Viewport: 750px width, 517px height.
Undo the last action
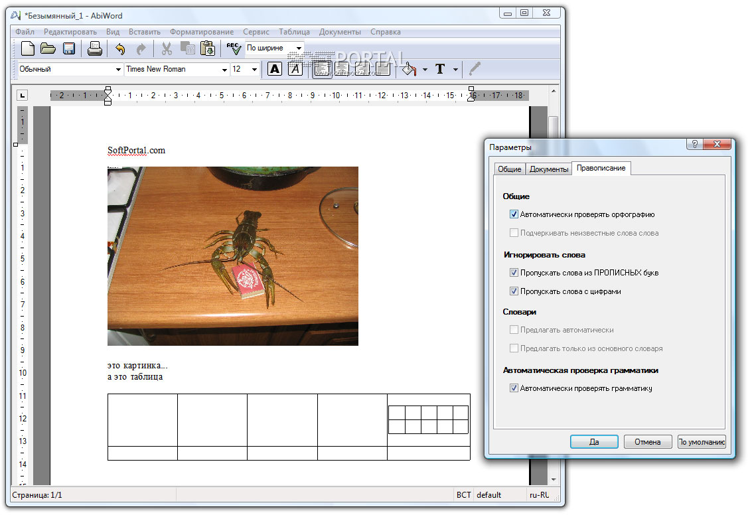coord(120,49)
